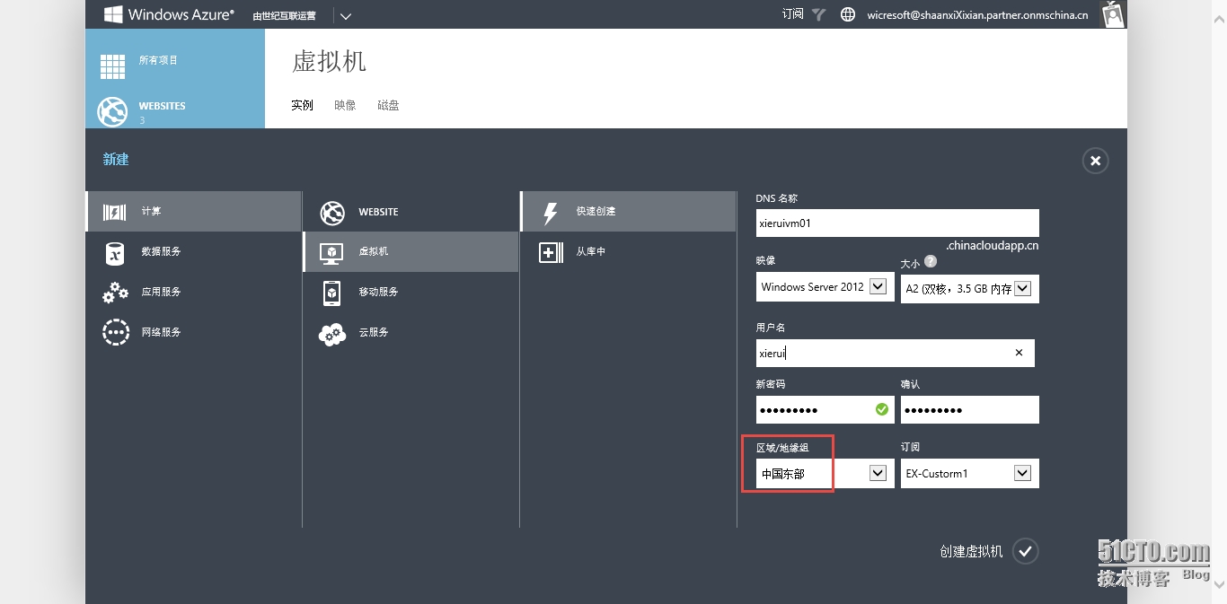Image resolution: width=1227 pixels, height=604 pixels.
Task: Select the 网络服务 category
Action: coord(193,333)
